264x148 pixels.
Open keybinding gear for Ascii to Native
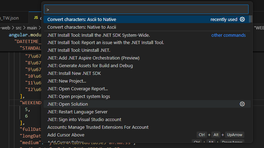coord(242,20)
